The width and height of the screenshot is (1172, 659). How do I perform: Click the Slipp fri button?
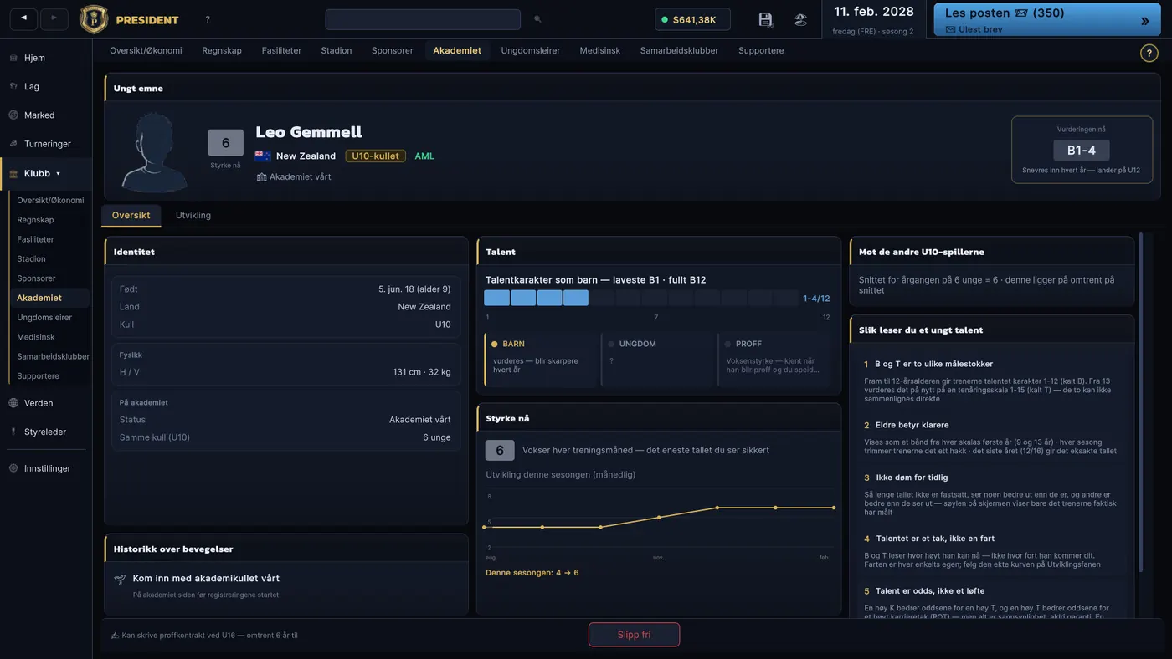(634, 635)
